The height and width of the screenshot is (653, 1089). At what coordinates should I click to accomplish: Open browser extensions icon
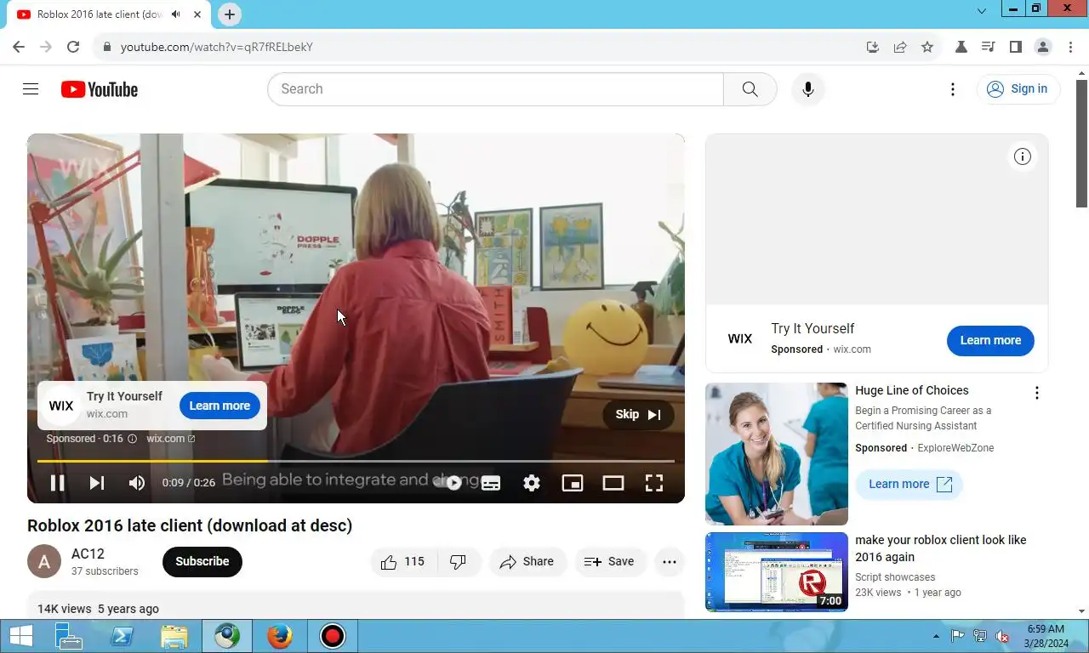pos(961,47)
